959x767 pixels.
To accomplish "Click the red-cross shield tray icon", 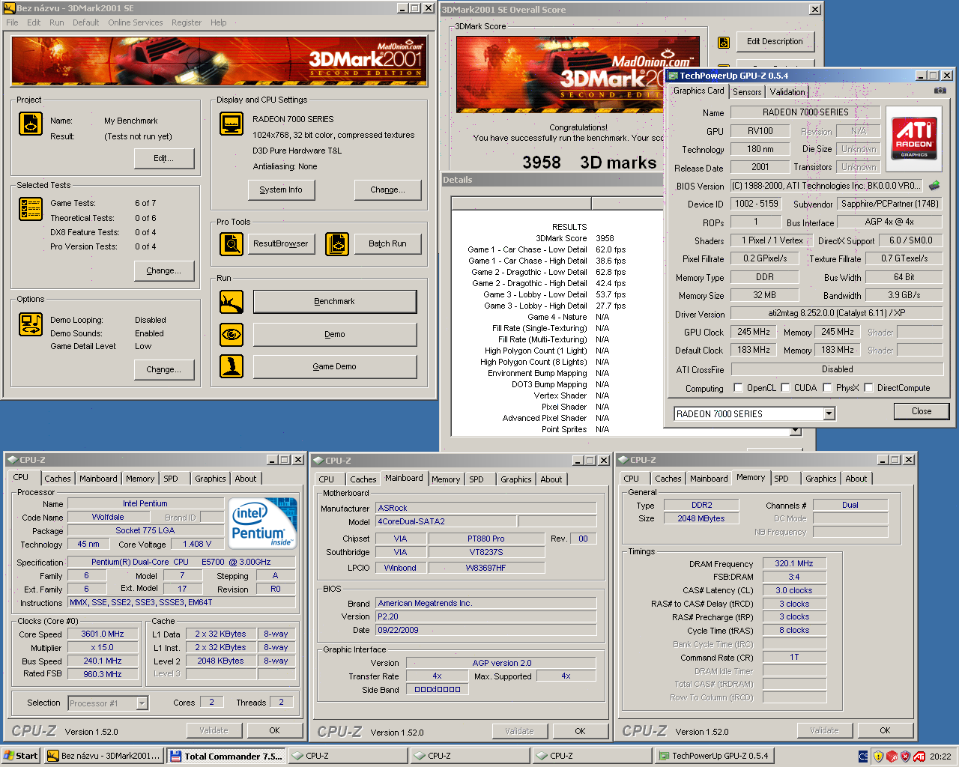I will pyautogui.click(x=905, y=757).
